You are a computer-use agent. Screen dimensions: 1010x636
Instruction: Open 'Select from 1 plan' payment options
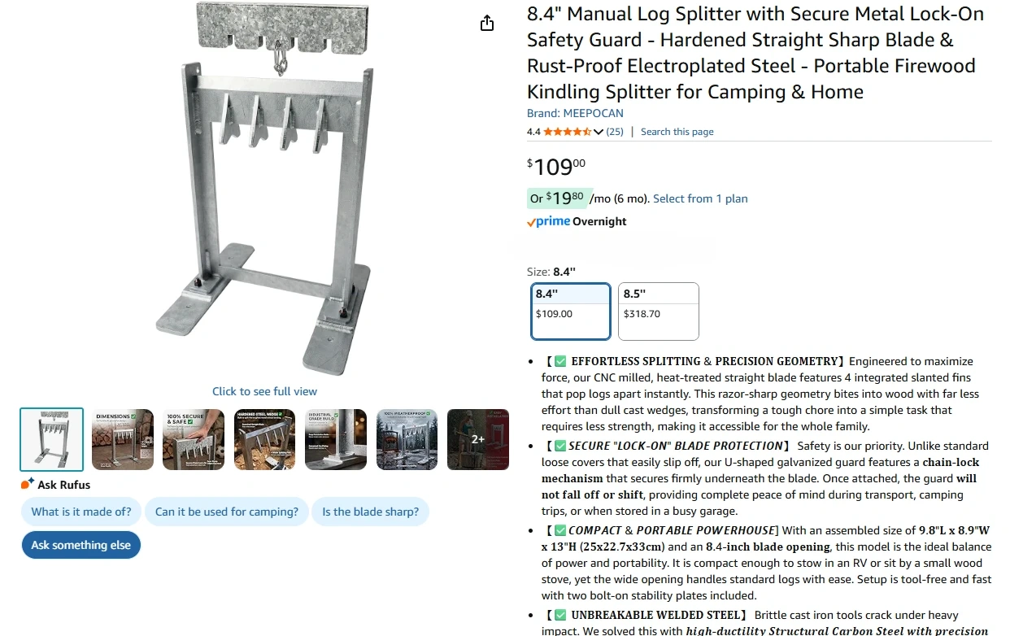point(700,198)
